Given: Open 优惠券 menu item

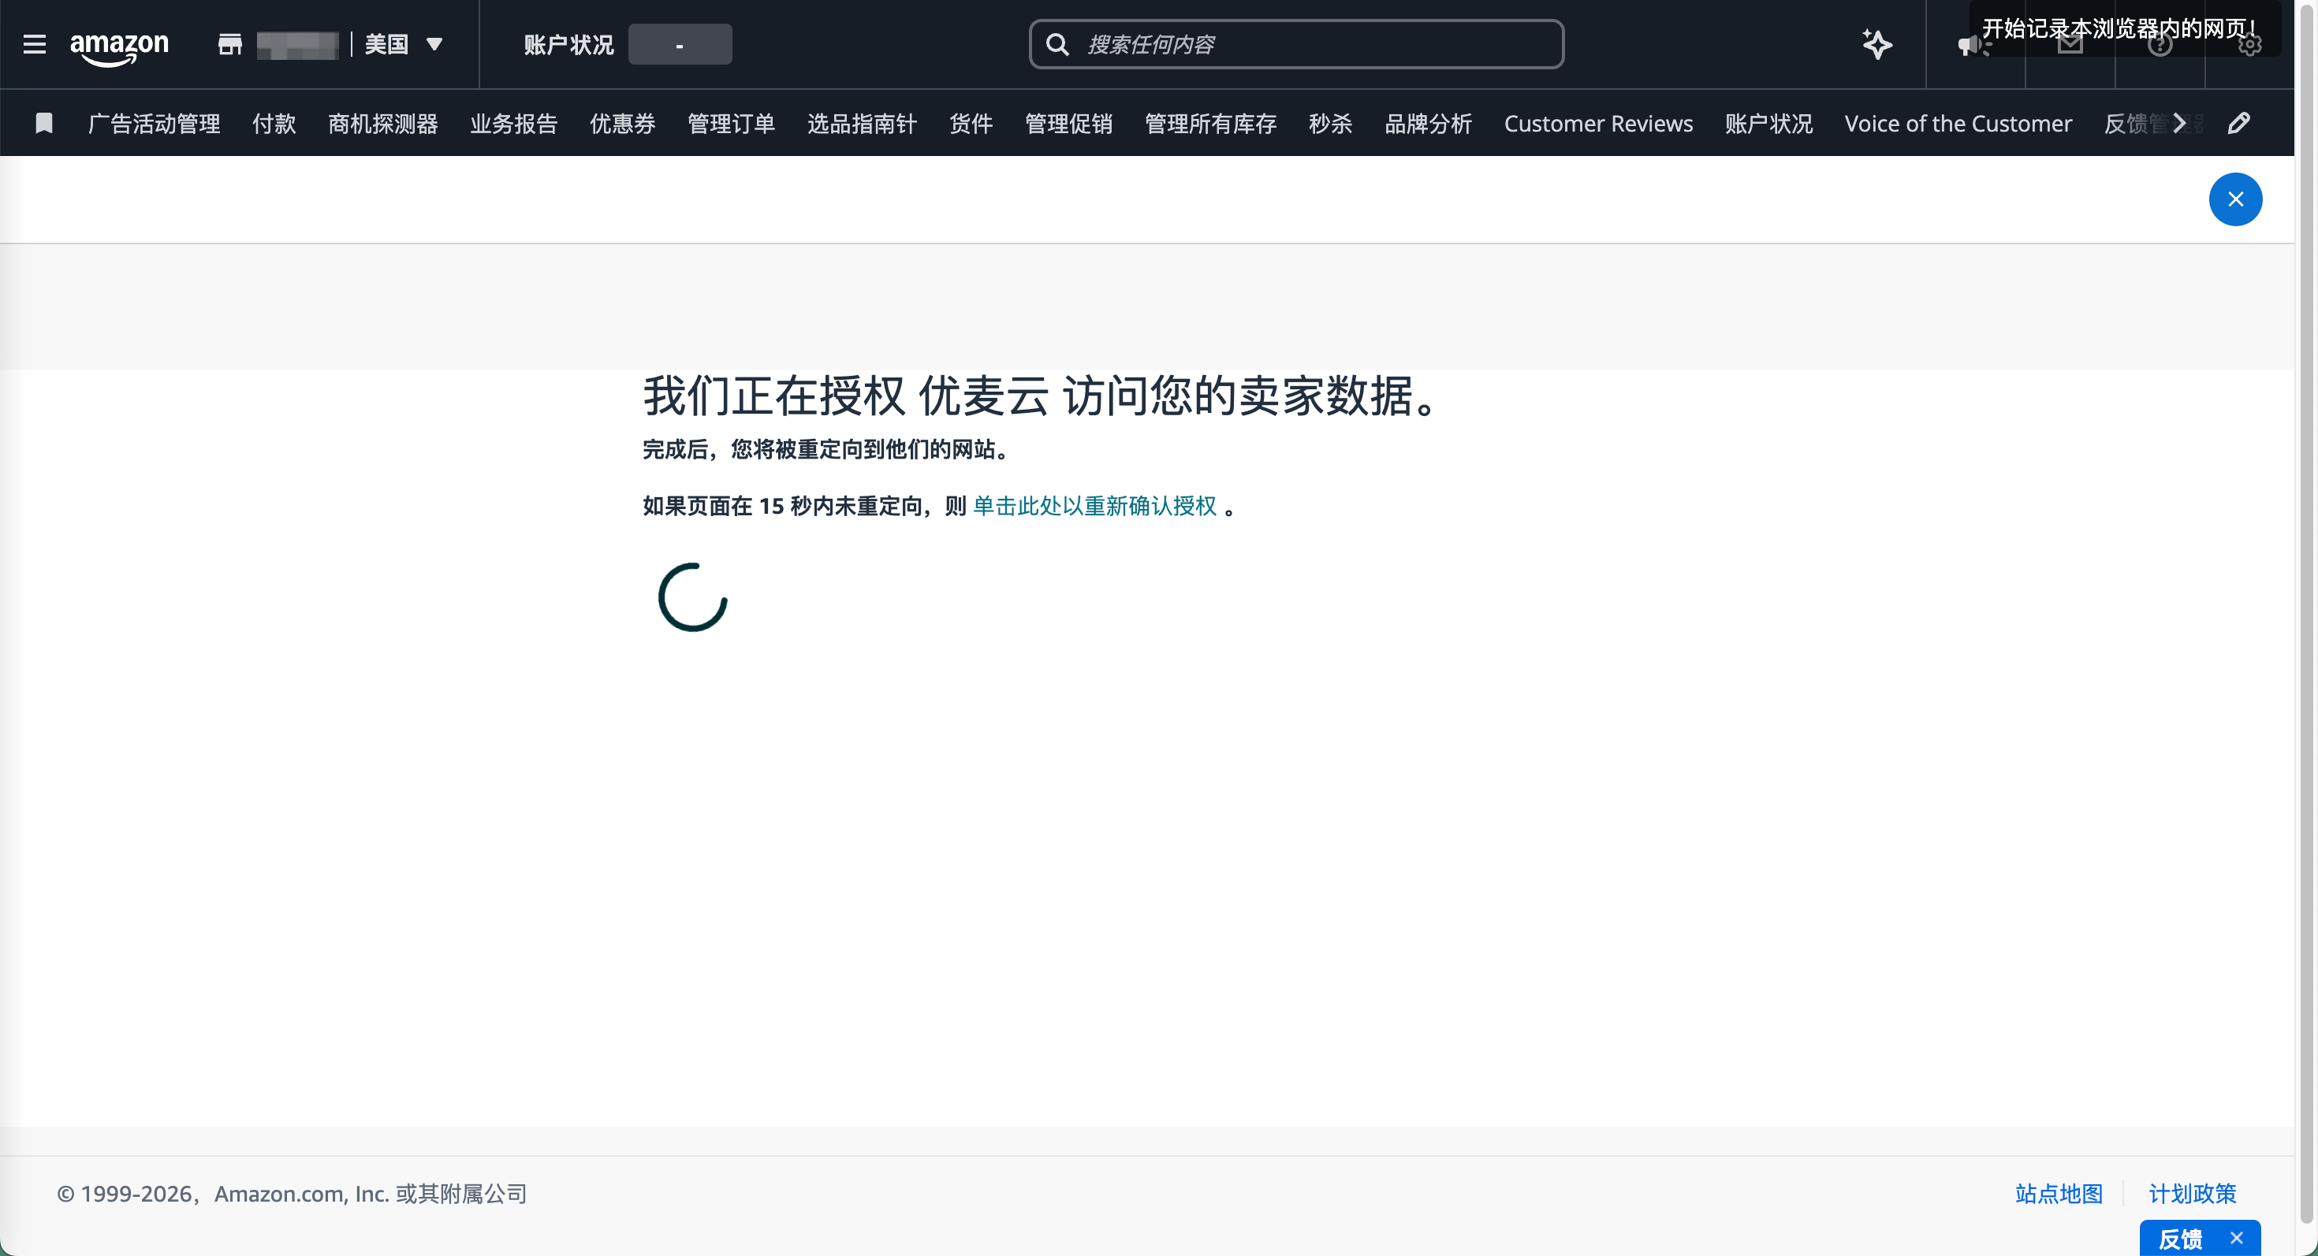Looking at the screenshot, I should [x=623, y=123].
